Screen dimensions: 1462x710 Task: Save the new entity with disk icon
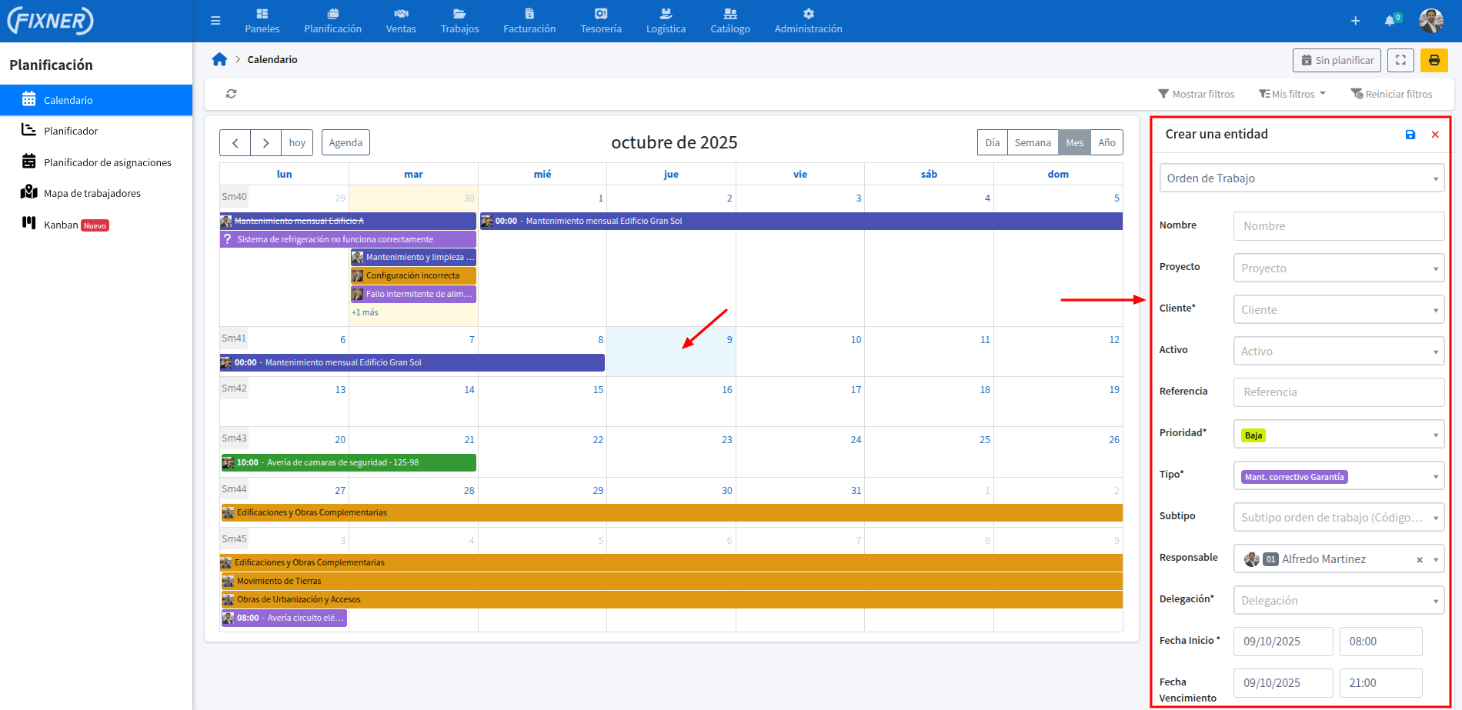1410,135
